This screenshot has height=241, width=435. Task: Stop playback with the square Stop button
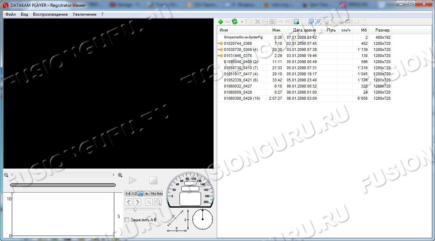pyautogui.click(x=153, y=180)
